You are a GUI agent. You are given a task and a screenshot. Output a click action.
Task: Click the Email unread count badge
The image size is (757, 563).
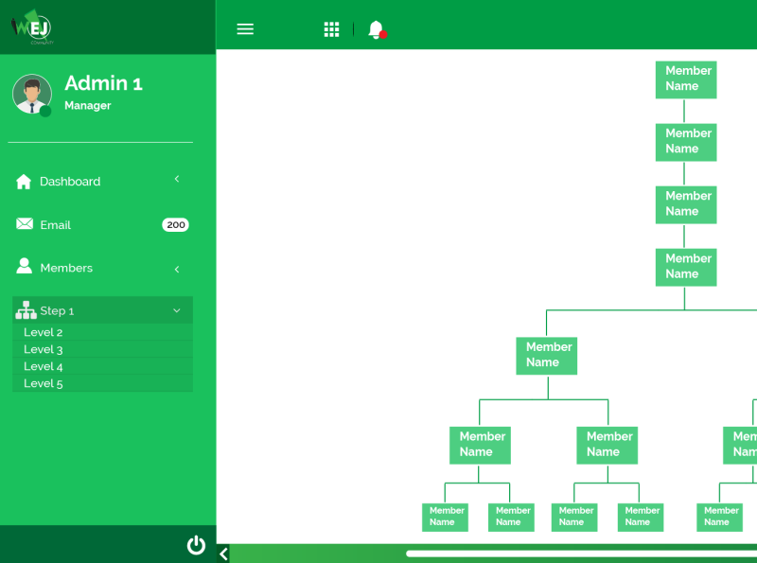pos(175,224)
